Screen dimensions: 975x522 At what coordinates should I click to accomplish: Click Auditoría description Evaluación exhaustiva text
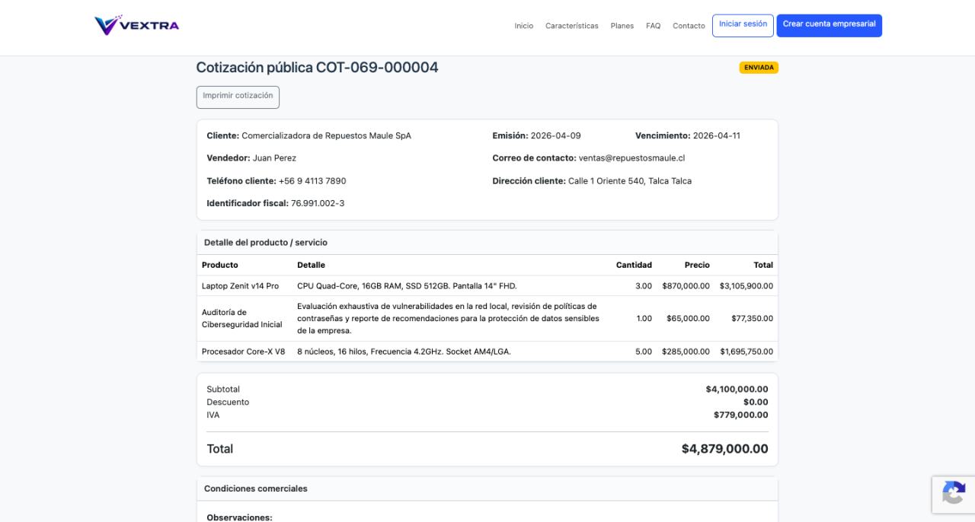pos(449,318)
